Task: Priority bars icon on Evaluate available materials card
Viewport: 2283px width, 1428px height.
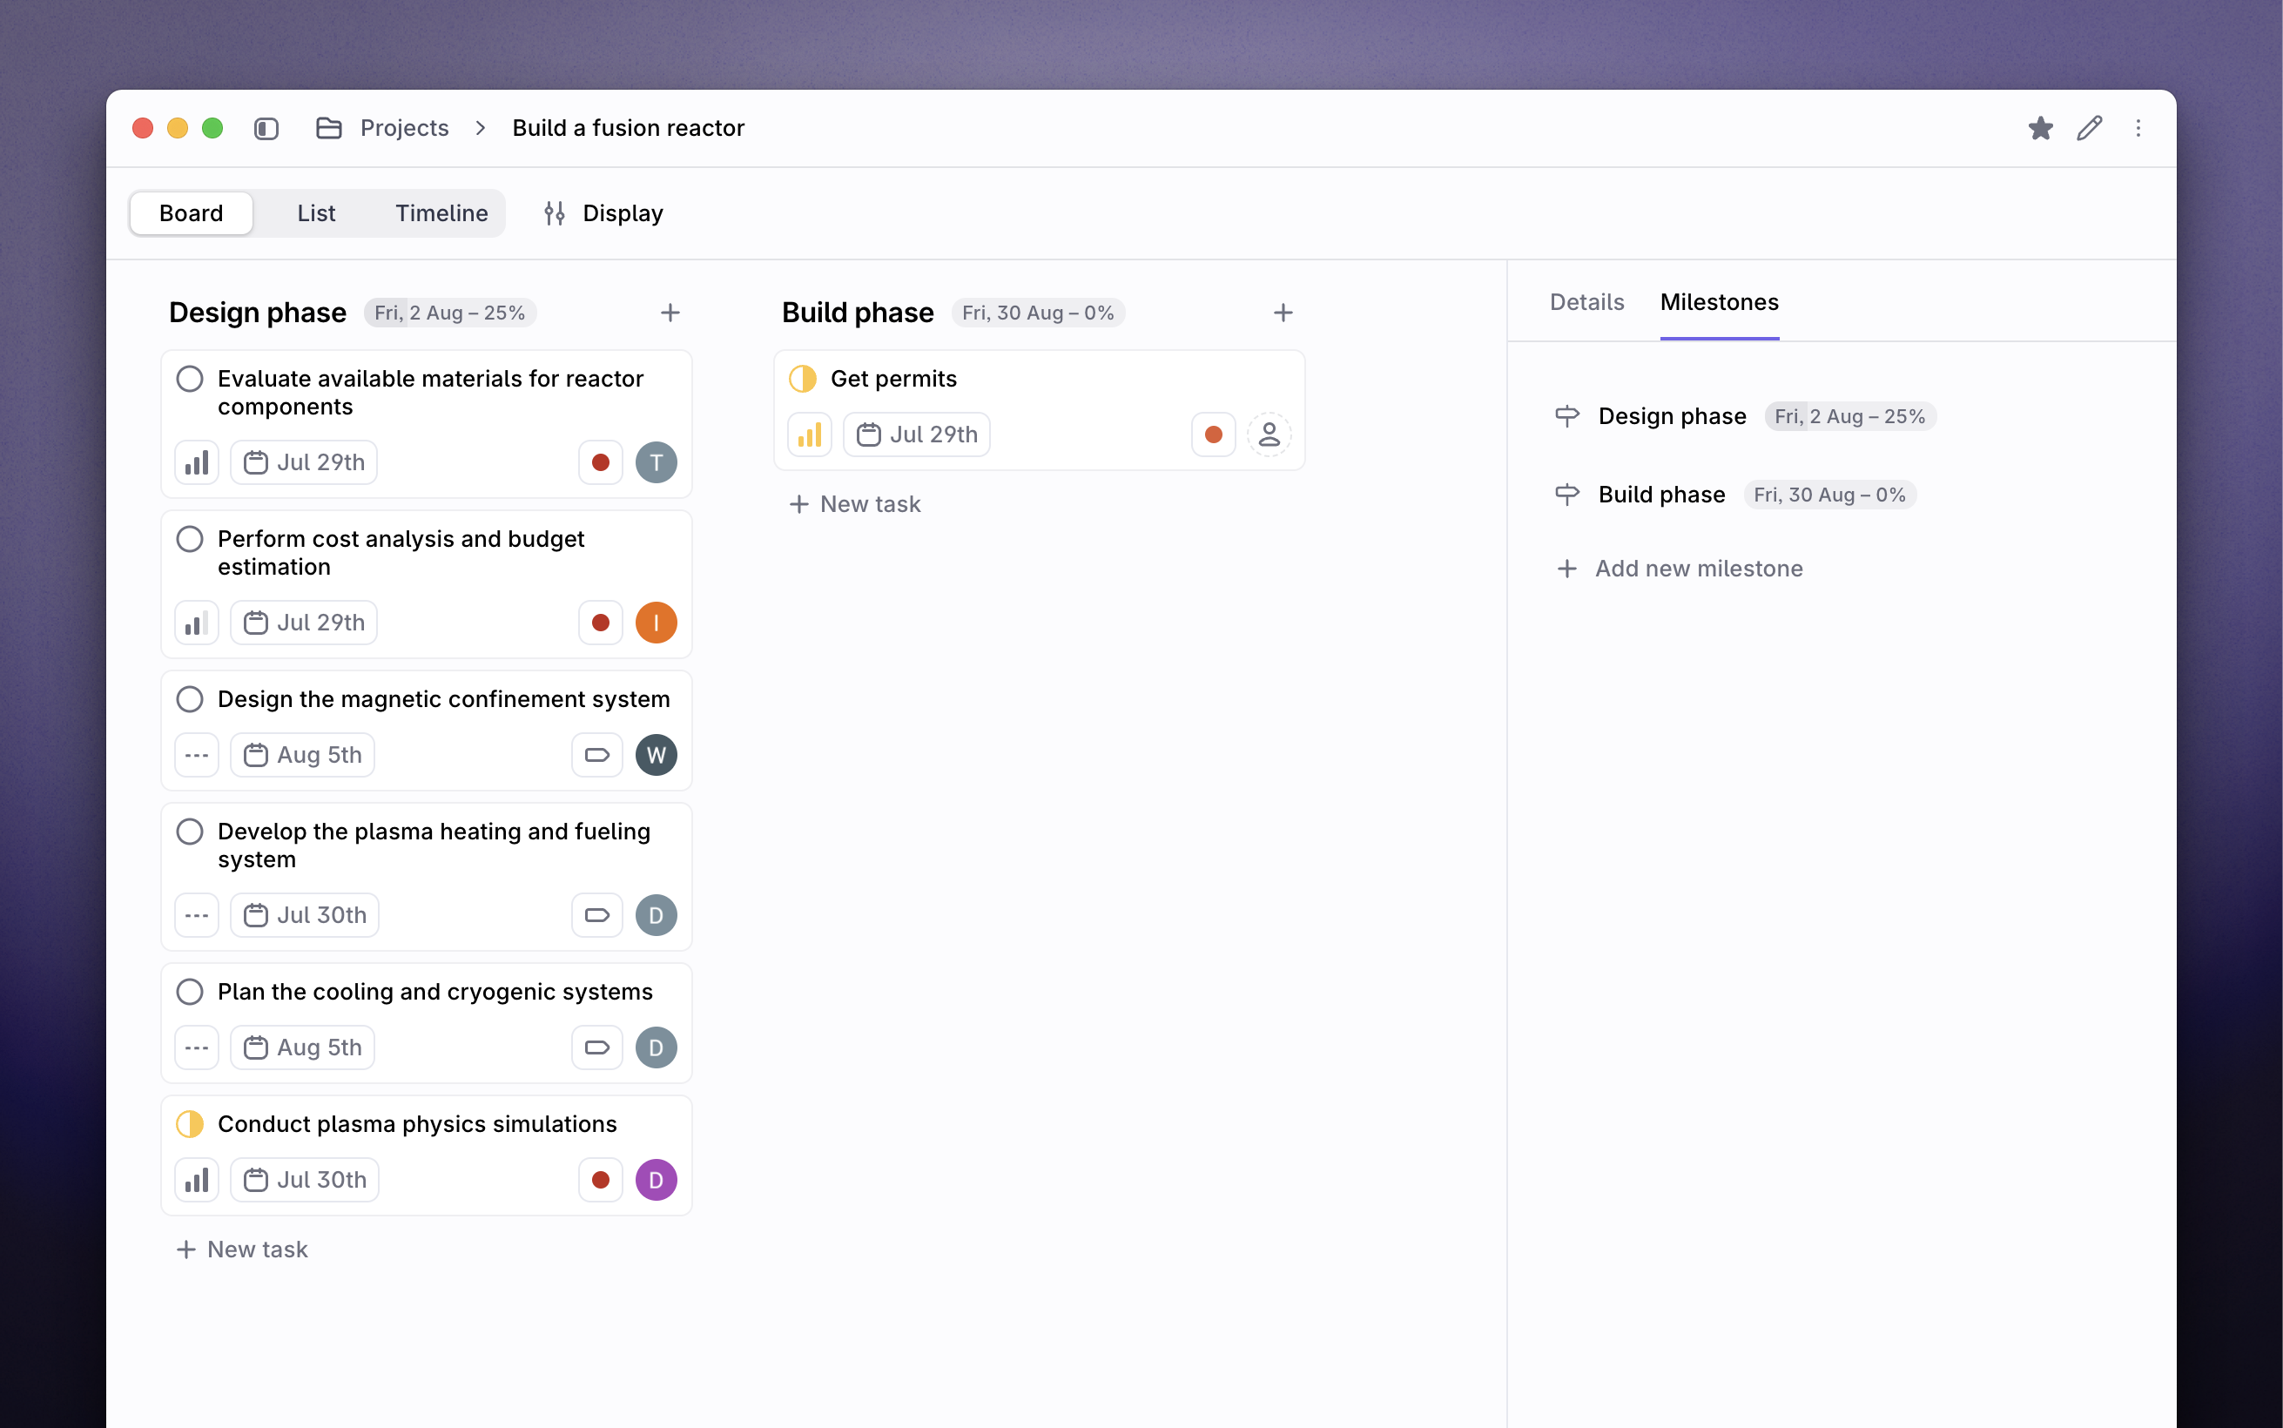Action: tap(197, 462)
